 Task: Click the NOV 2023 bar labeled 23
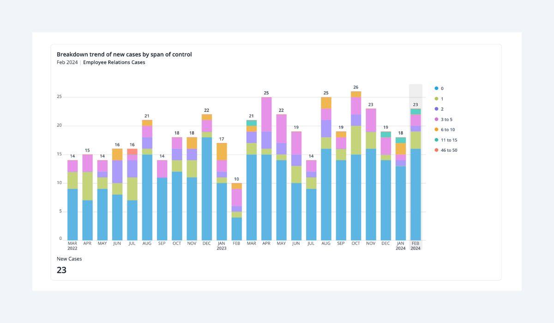[x=371, y=174]
